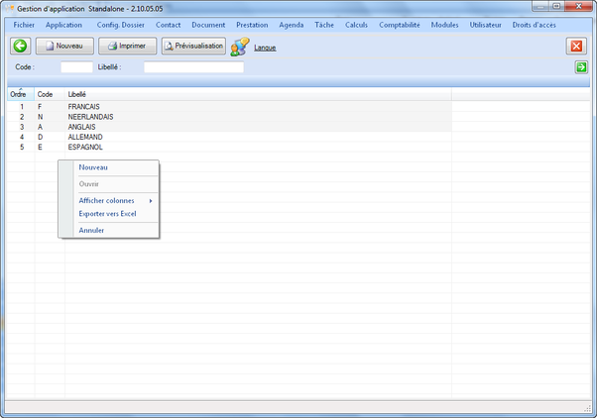Click the Langue link

click(x=265, y=47)
